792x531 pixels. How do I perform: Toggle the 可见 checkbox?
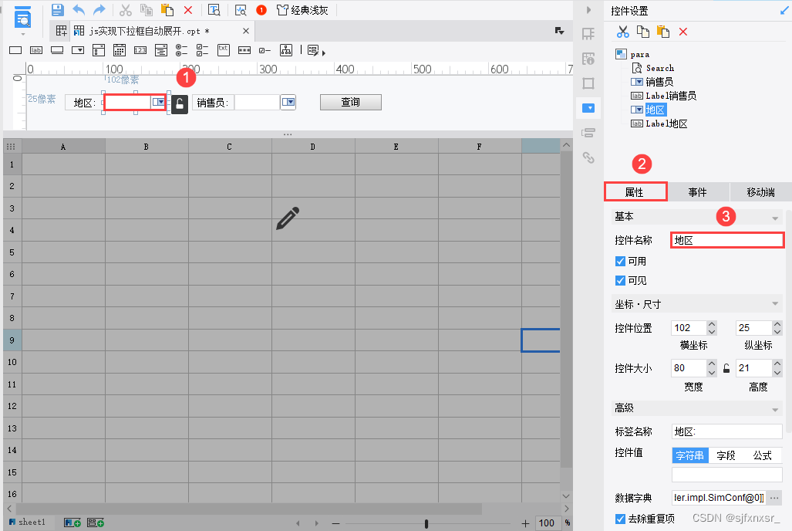pos(620,281)
